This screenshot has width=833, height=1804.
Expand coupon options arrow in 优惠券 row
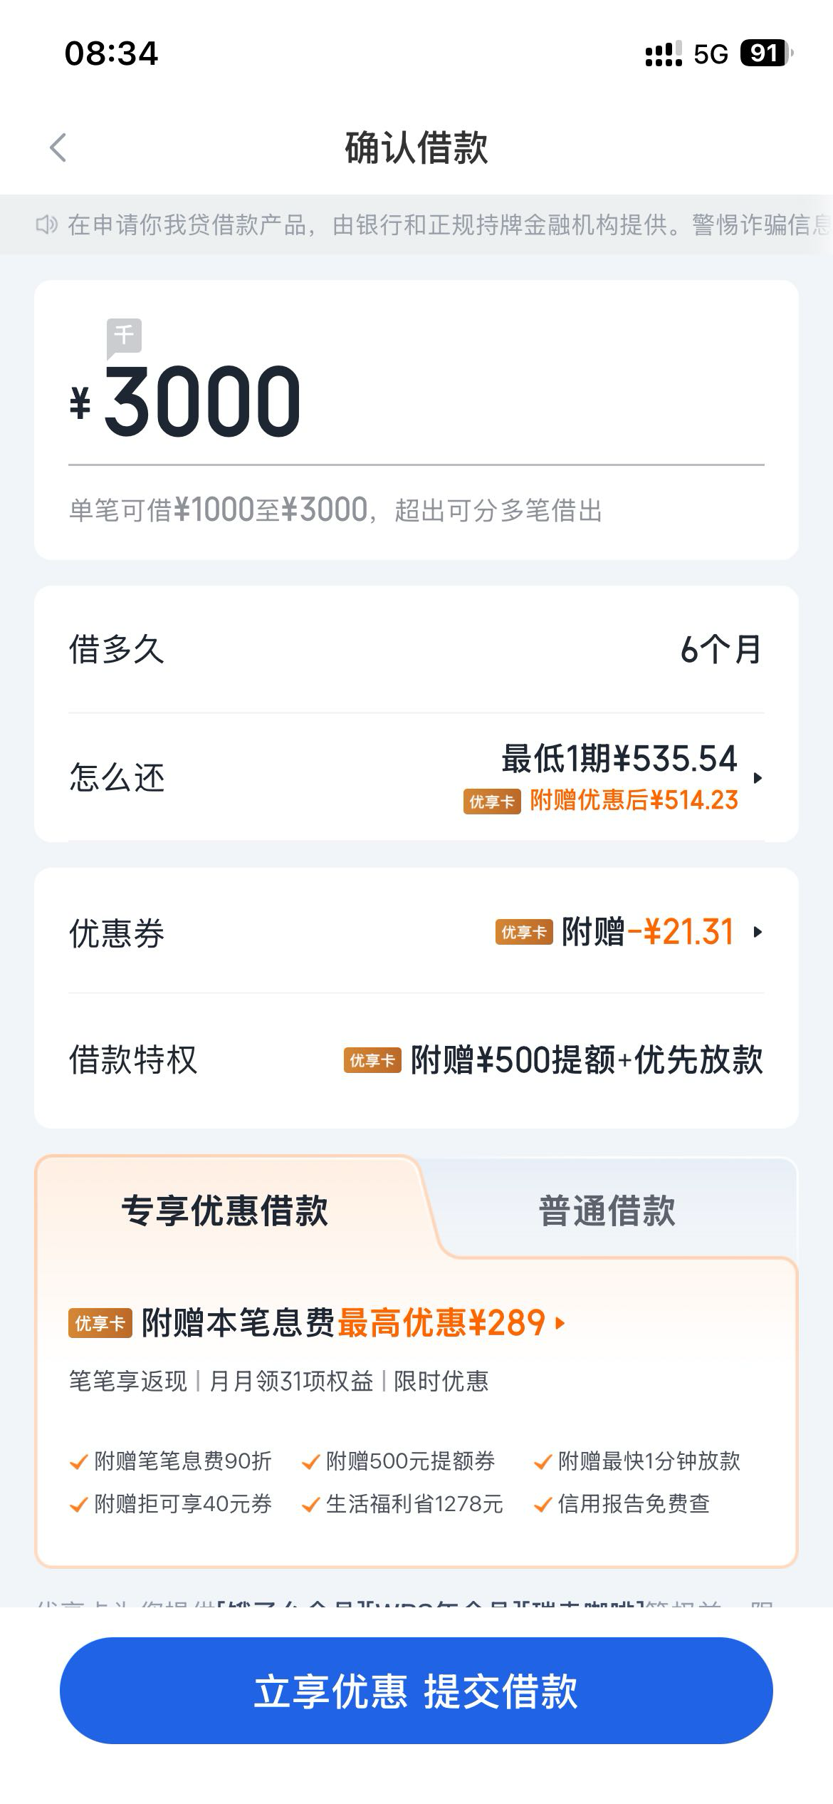(x=758, y=932)
